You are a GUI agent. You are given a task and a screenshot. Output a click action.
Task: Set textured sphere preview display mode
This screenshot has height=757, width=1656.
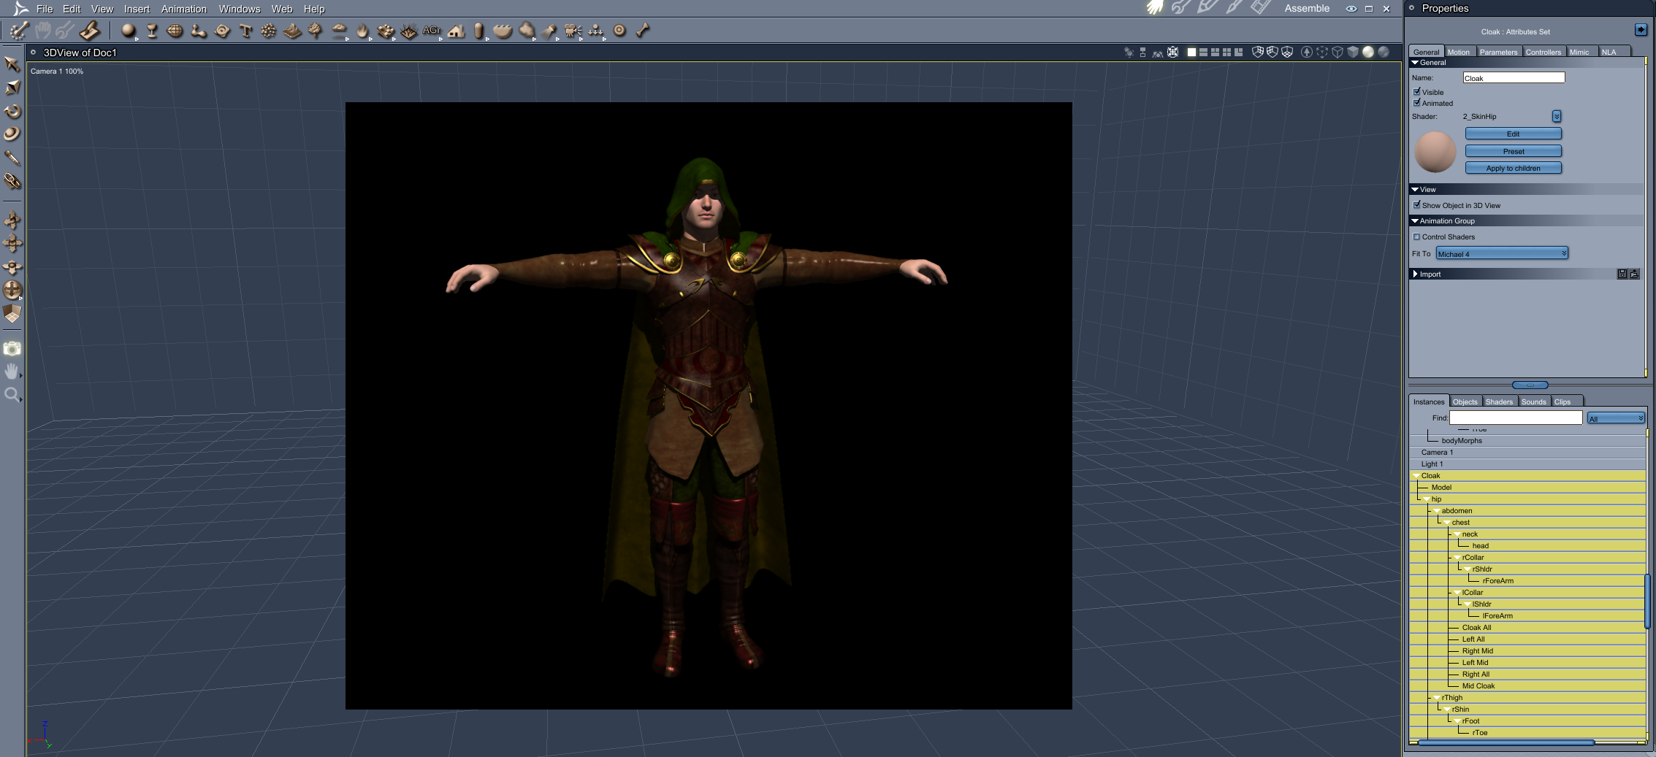[1384, 53]
